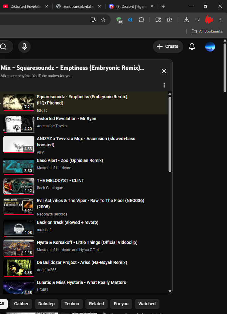Select the For you filter chip
Image resolution: width=227 pixels, height=314 pixels.
coord(121,304)
